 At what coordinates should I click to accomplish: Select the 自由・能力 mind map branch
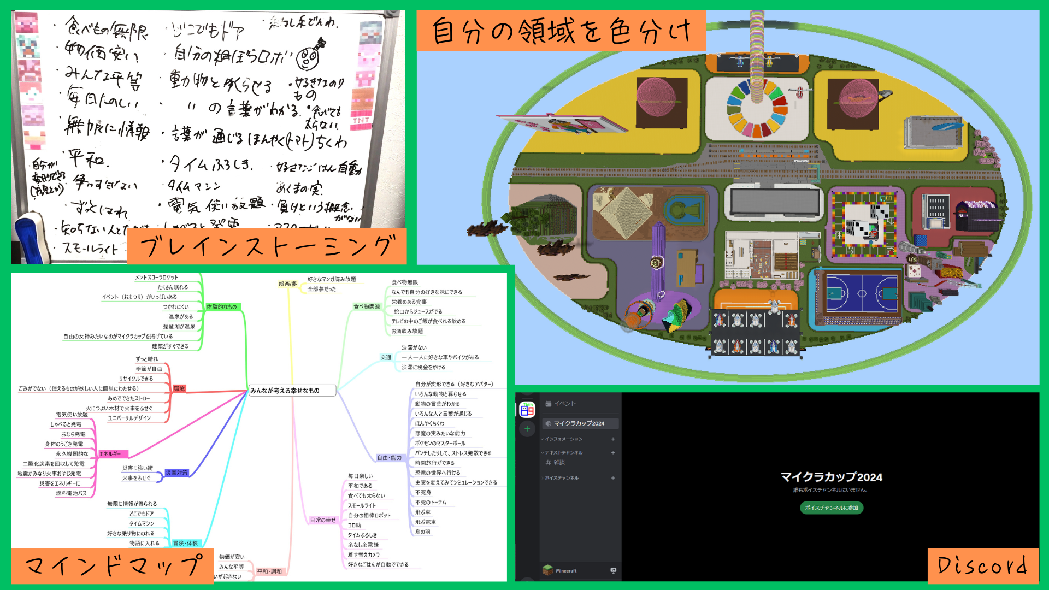point(390,458)
